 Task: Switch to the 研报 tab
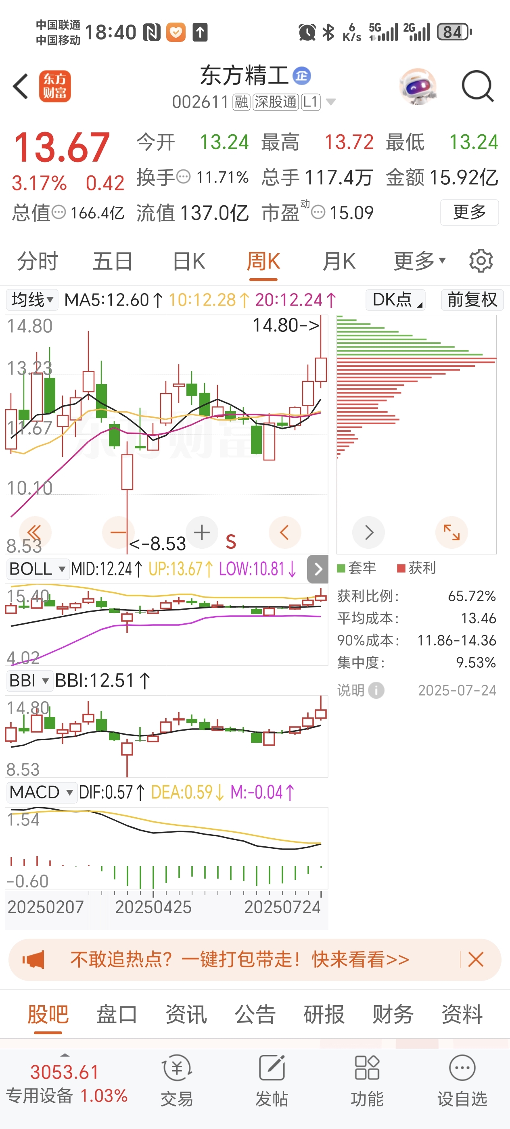[x=324, y=1014]
